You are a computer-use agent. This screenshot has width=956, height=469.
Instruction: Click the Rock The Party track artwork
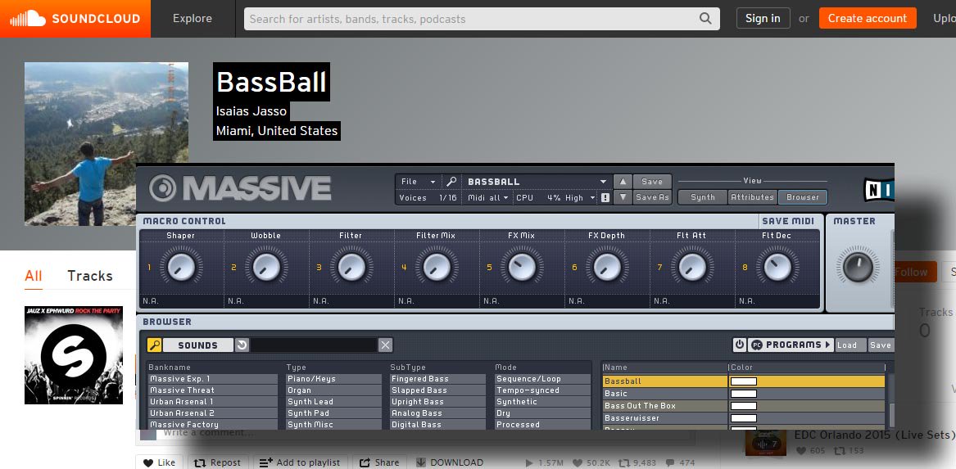pyautogui.click(x=74, y=355)
